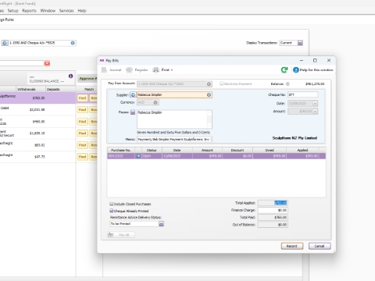This screenshot has height=281, width=375.
Task: Click the Payee text box with Rebecca Simpkin
Action: (x=174, y=119)
